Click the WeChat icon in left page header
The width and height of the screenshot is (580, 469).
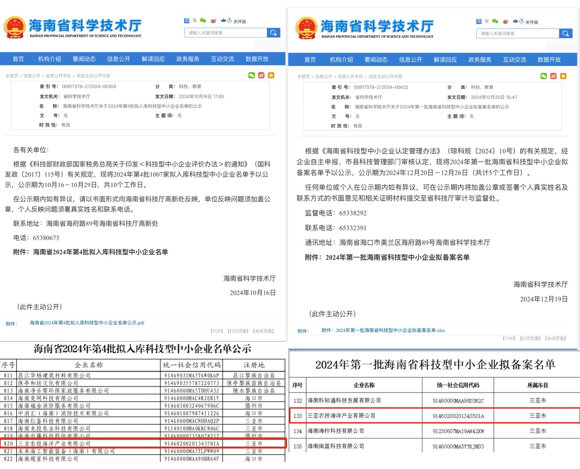click(203, 21)
